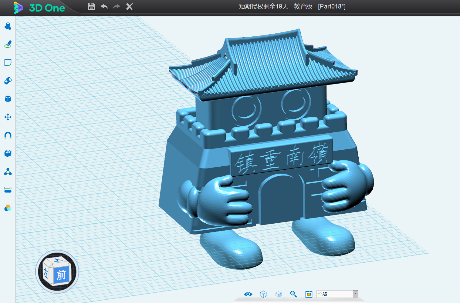Screen dimensions: 460x303
Task: Open the Measure distance tool
Action: click(8, 190)
